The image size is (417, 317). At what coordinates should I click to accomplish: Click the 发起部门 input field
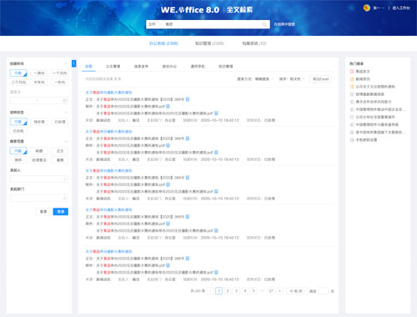[x=39, y=198]
